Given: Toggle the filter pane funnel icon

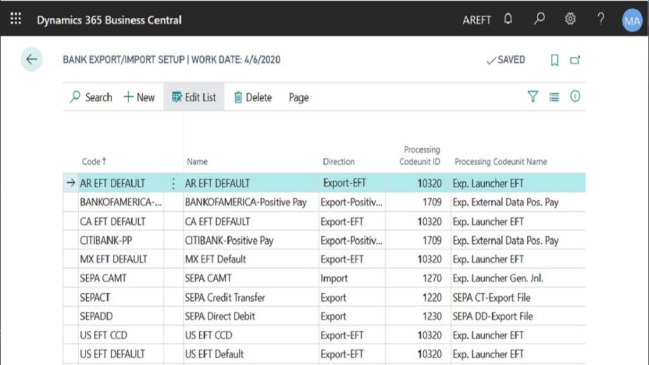Looking at the screenshot, I should [x=533, y=97].
